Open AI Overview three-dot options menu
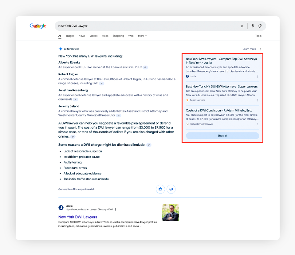This screenshot has width=295, height=255. 261,49
